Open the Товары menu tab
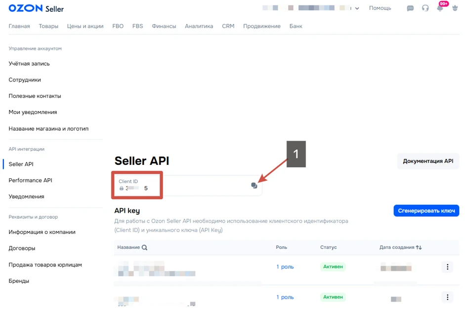Screen dimensions: 465x311 [48, 26]
